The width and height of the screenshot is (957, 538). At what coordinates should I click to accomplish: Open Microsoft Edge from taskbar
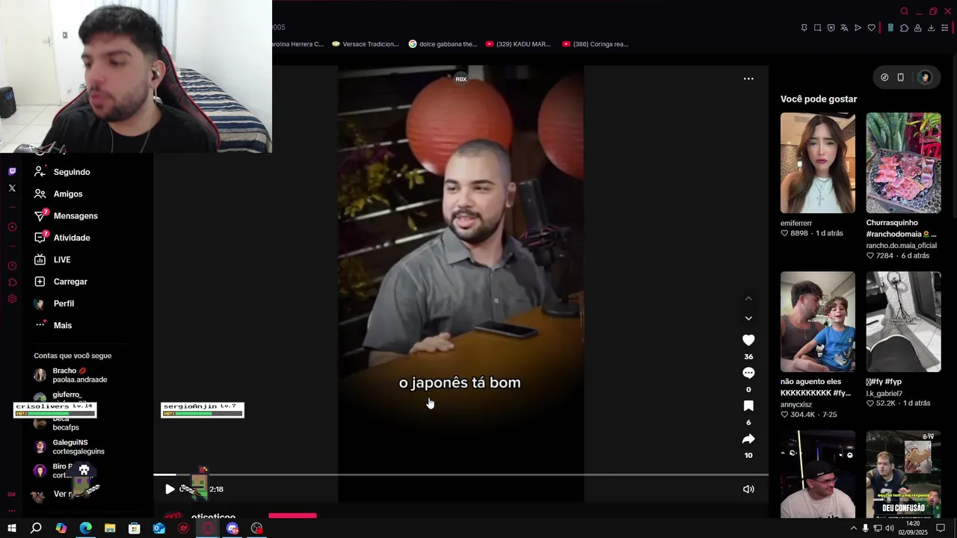point(85,528)
